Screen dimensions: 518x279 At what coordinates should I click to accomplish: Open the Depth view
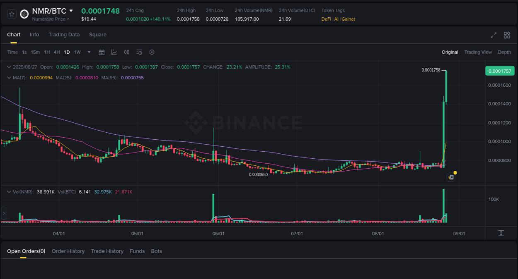504,52
